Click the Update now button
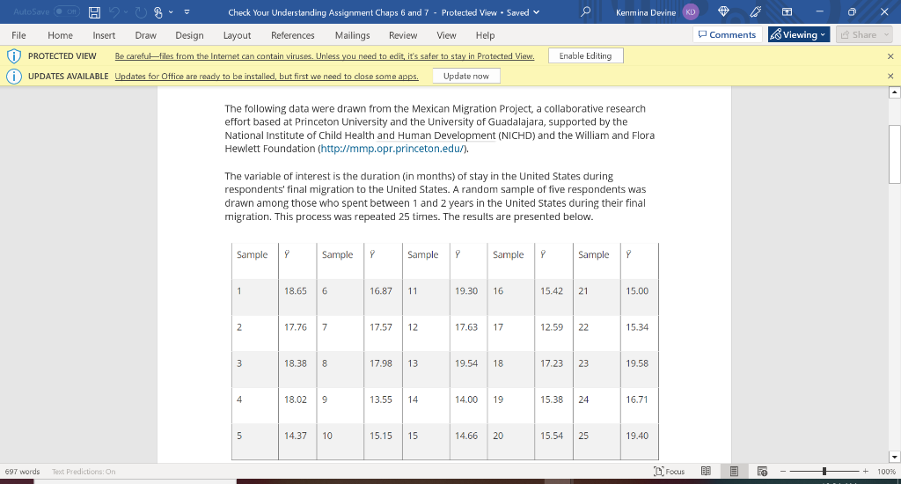The image size is (901, 484). click(x=466, y=76)
